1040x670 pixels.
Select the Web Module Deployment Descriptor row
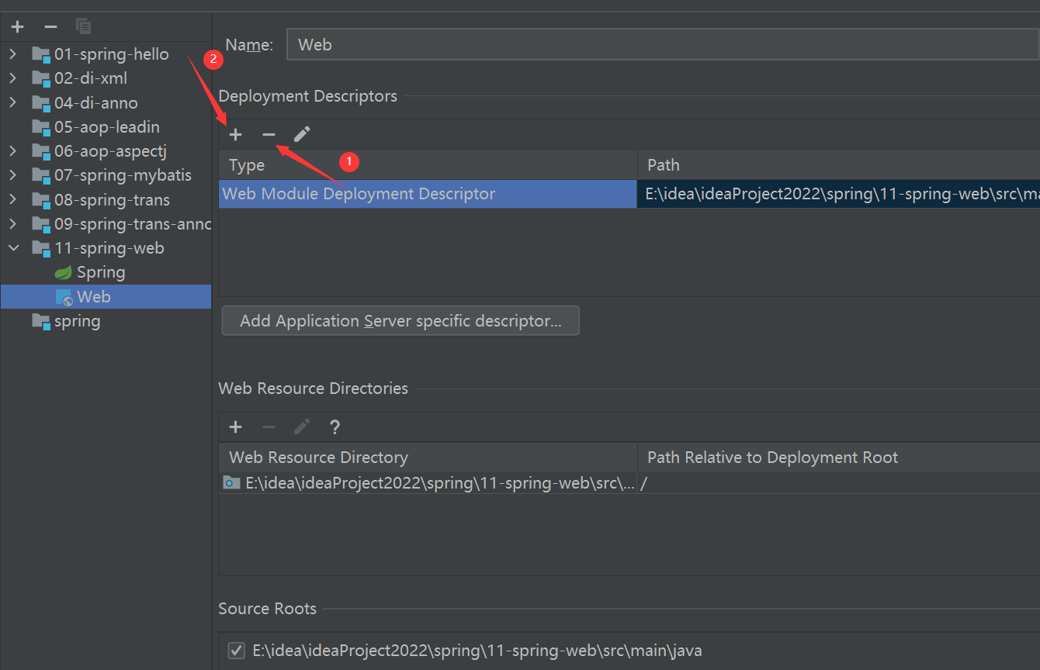click(629, 194)
